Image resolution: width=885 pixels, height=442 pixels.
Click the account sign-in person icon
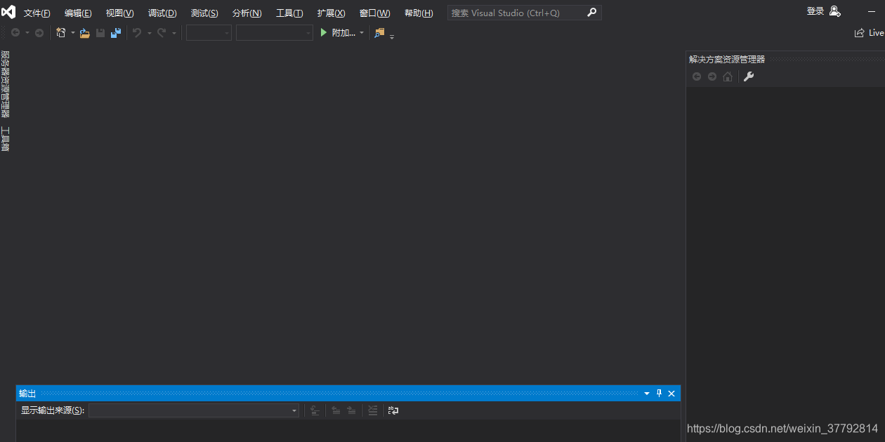tap(834, 11)
